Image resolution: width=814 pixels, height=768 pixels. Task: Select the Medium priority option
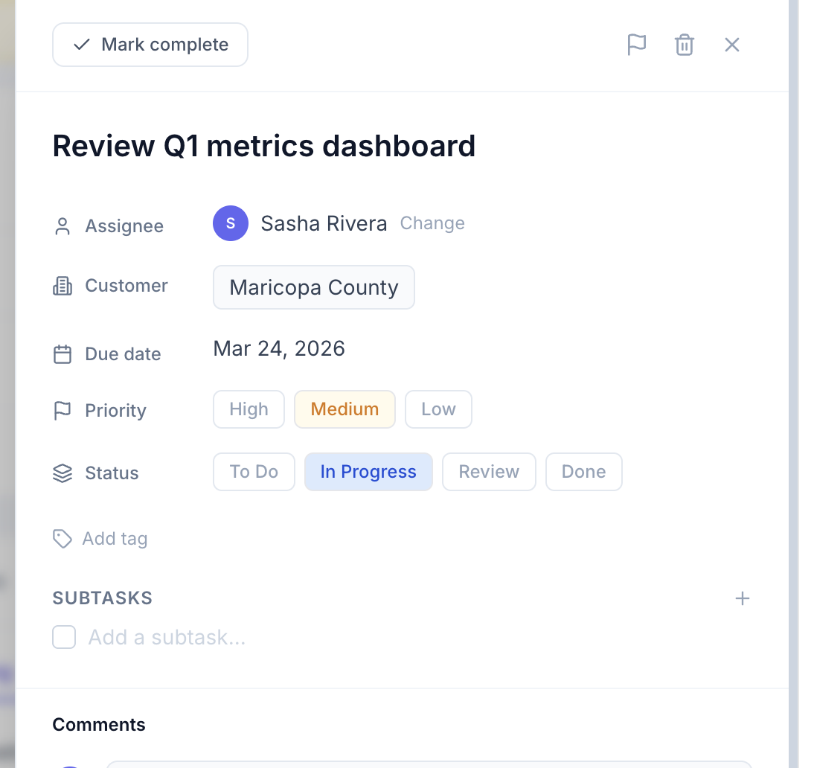[344, 409]
